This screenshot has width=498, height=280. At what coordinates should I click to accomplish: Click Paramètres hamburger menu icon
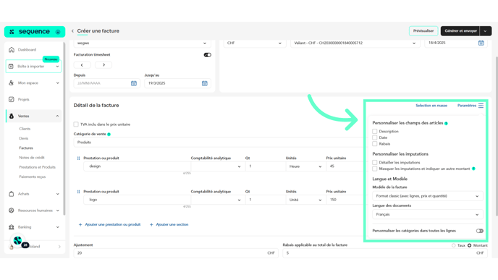(x=481, y=106)
